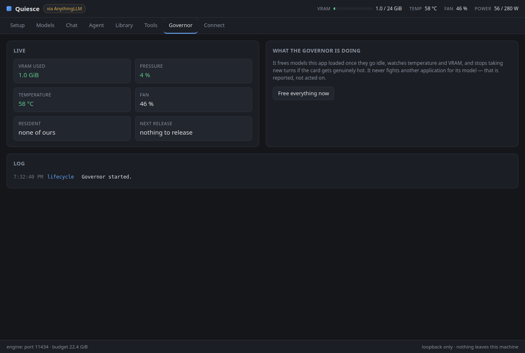Click the NEXT RELEASE 'nothing to release' card
This screenshot has height=353, width=525.
tap(194, 128)
